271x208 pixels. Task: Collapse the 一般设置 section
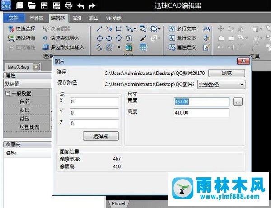[x=8, y=93]
